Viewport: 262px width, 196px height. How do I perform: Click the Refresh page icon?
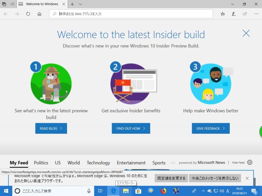tap(28, 14)
